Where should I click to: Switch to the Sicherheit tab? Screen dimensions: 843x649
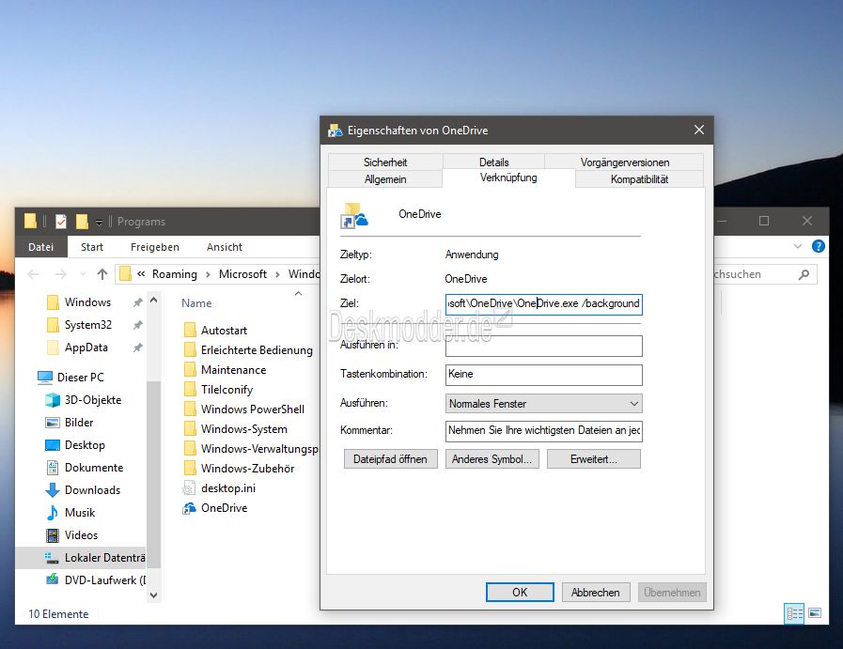[x=385, y=162]
